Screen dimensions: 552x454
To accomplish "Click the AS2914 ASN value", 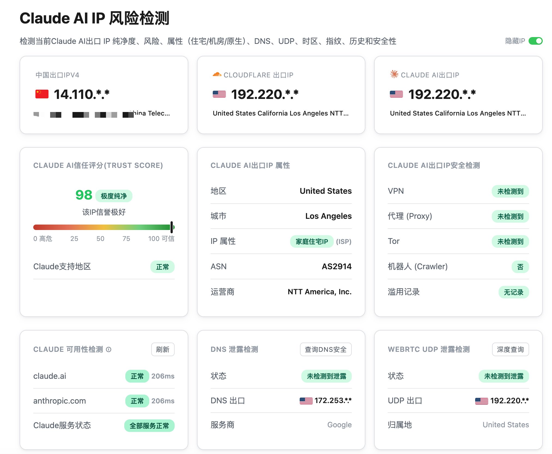I will point(337,266).
